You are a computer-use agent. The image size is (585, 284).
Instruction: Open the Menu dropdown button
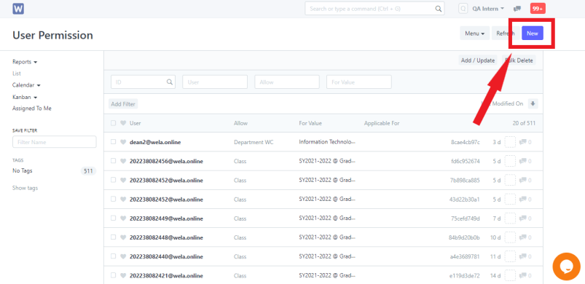click(x=474, y=33)
